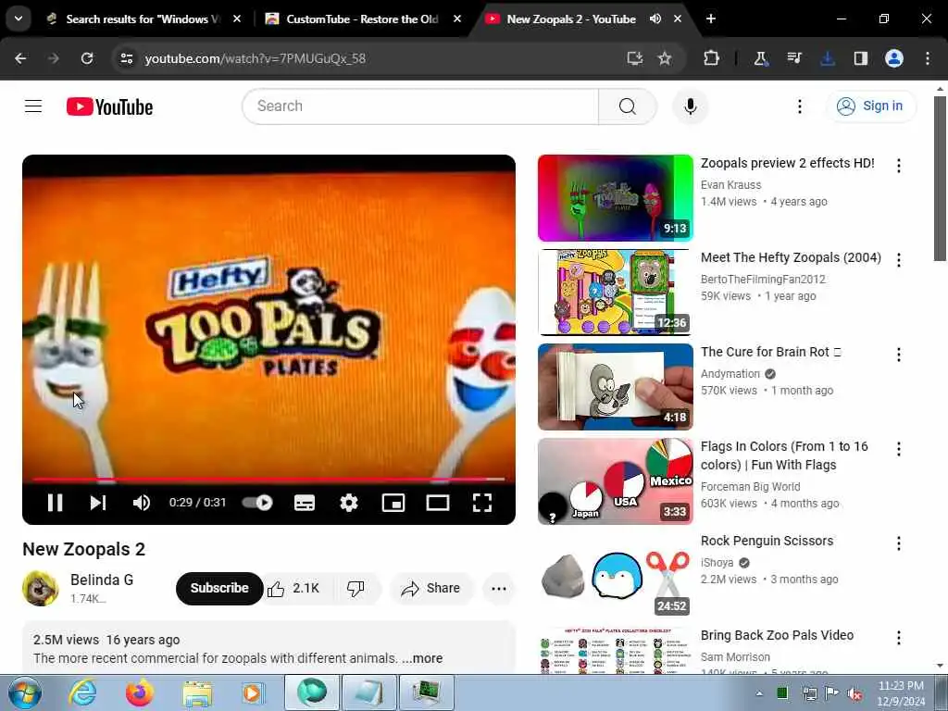Like the video with 2.1K likes
The height and width of the screenshot is (711, 948).
293,588
